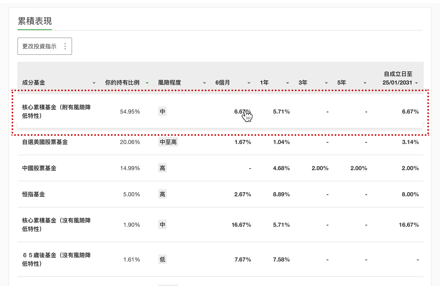Sort by 1年 column arrow

[x=288, y=83]
